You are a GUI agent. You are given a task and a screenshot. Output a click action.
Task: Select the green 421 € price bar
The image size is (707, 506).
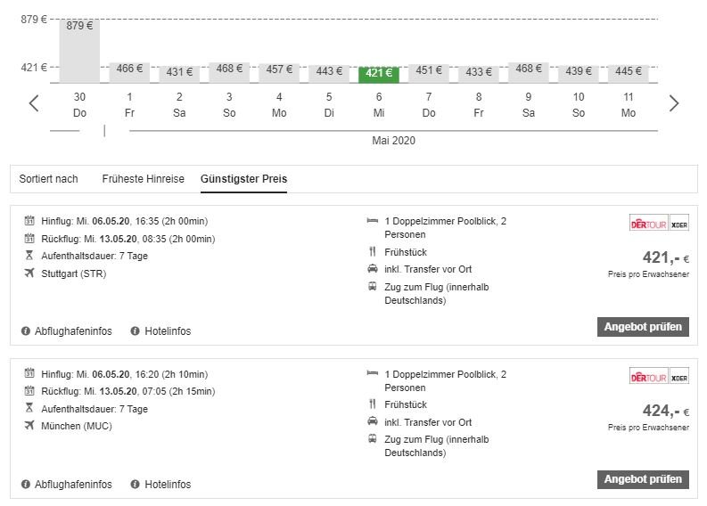378,73
